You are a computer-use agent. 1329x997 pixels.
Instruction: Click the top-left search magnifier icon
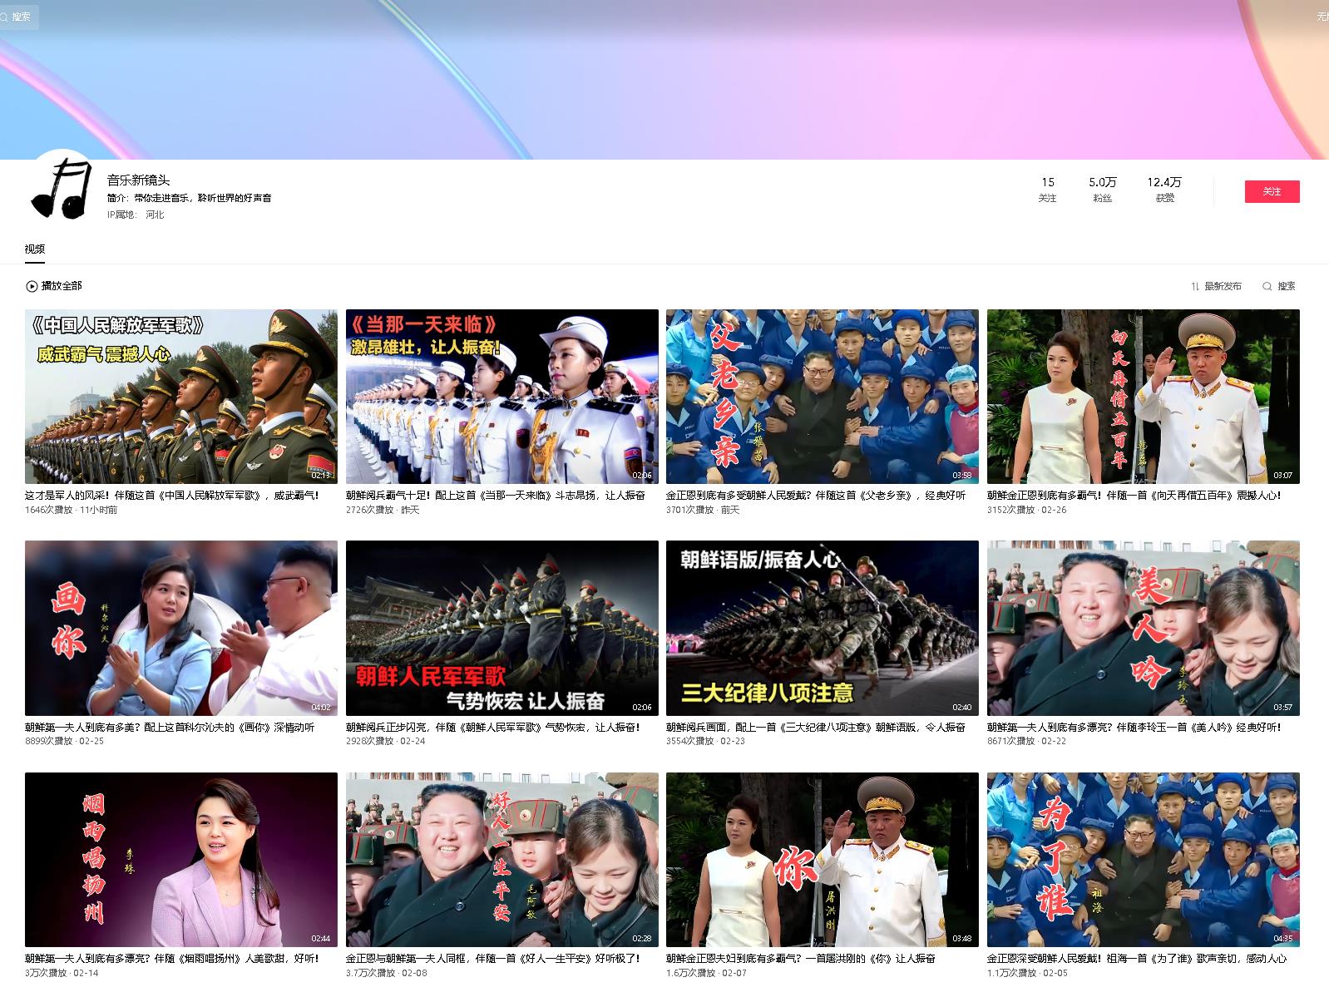4,17
